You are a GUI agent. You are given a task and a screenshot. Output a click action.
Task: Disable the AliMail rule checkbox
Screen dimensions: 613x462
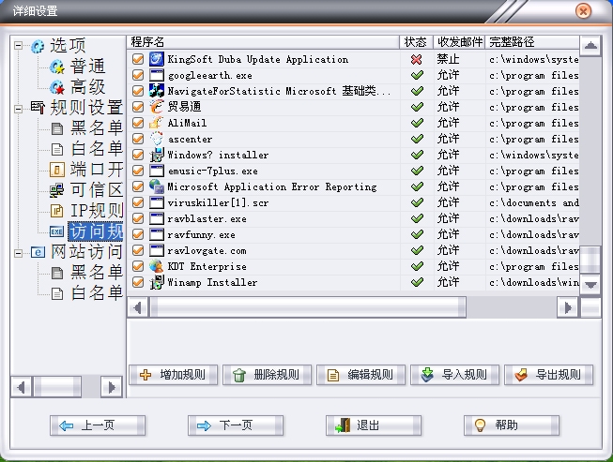click(x=138, y=123)
